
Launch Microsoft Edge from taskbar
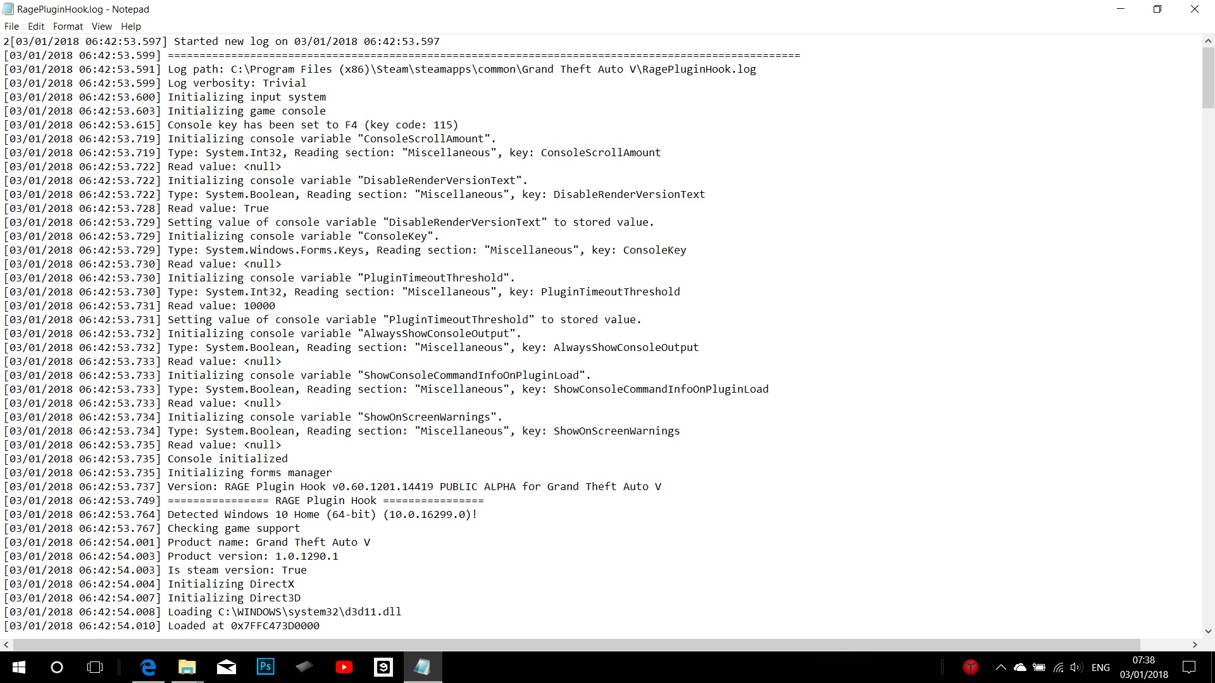click(148, 667)
